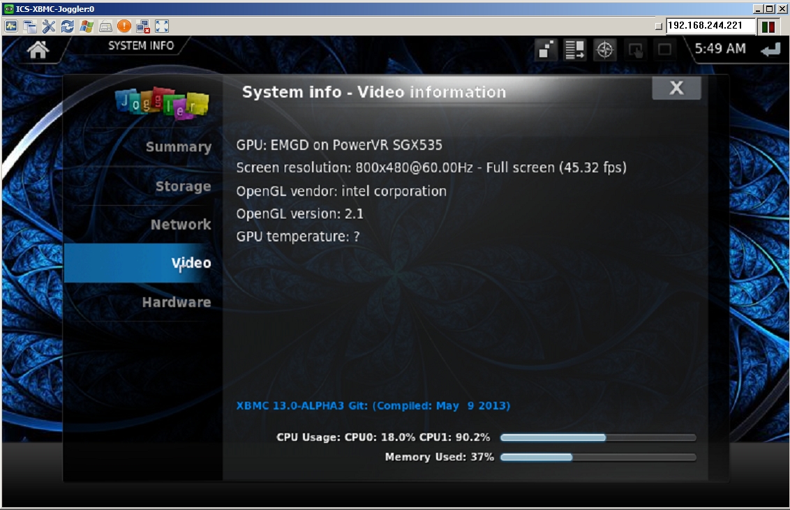Click the Windows flag toolbar icon
The height and width of the screenshot is (510, 790).
coord(87,27)
